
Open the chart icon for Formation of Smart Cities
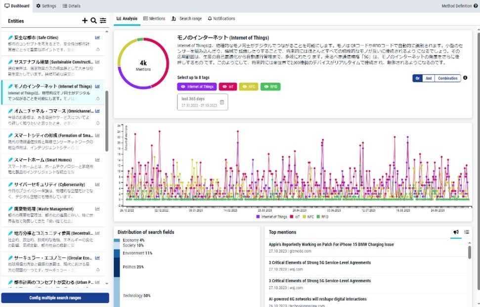[x=97, y=135]
